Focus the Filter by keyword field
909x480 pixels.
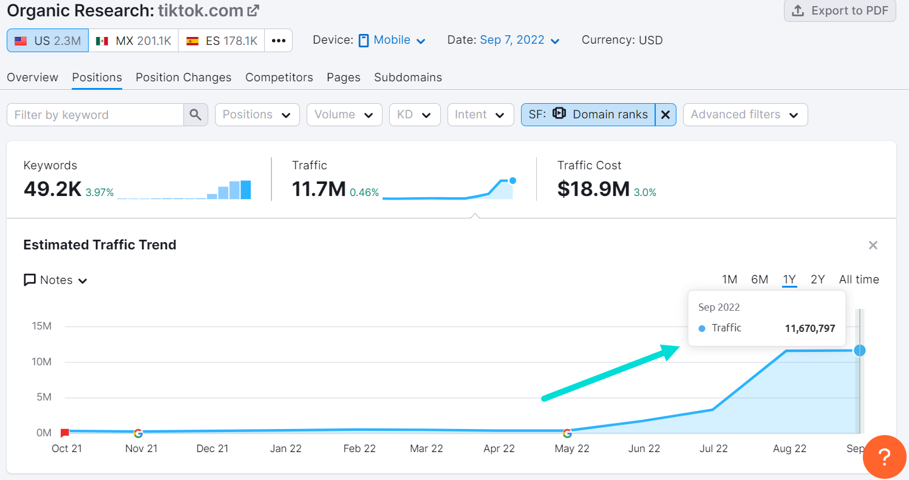(95, 115)
